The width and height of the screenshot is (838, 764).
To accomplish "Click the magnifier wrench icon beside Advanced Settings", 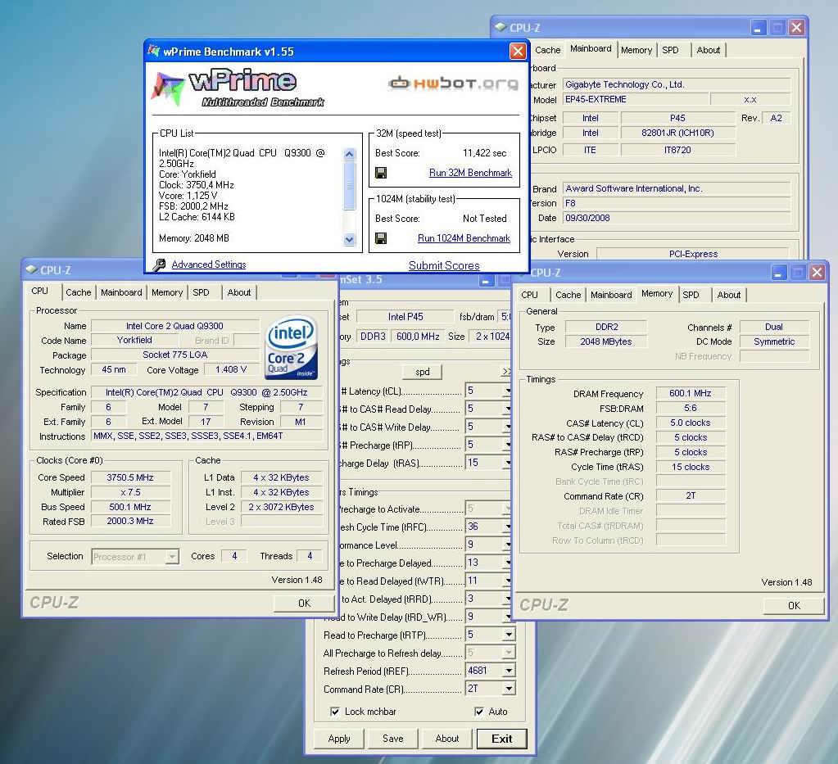I will pyautogui.click(x=159, y=265).
